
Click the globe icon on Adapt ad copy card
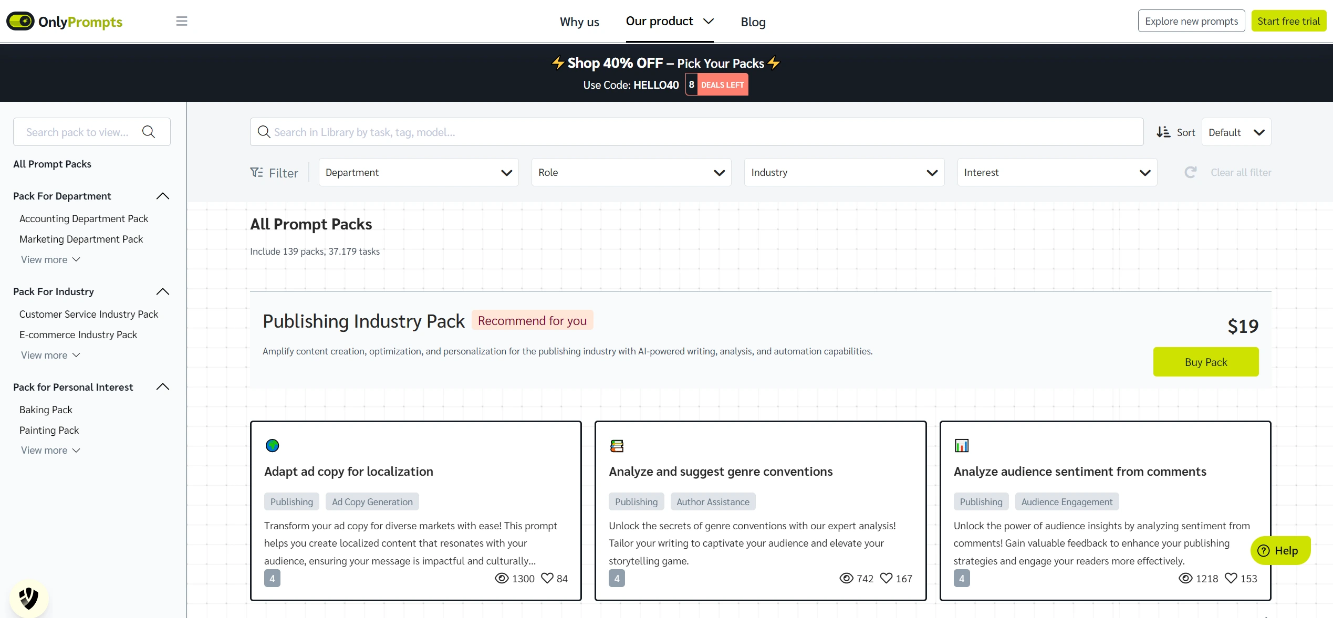click(x=272, y=445)
